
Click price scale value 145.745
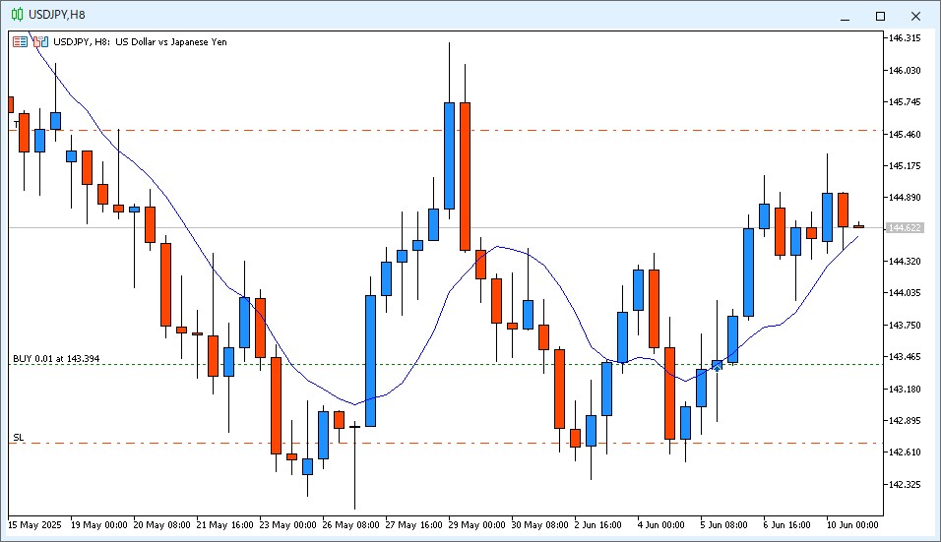[x=905, y=102]
